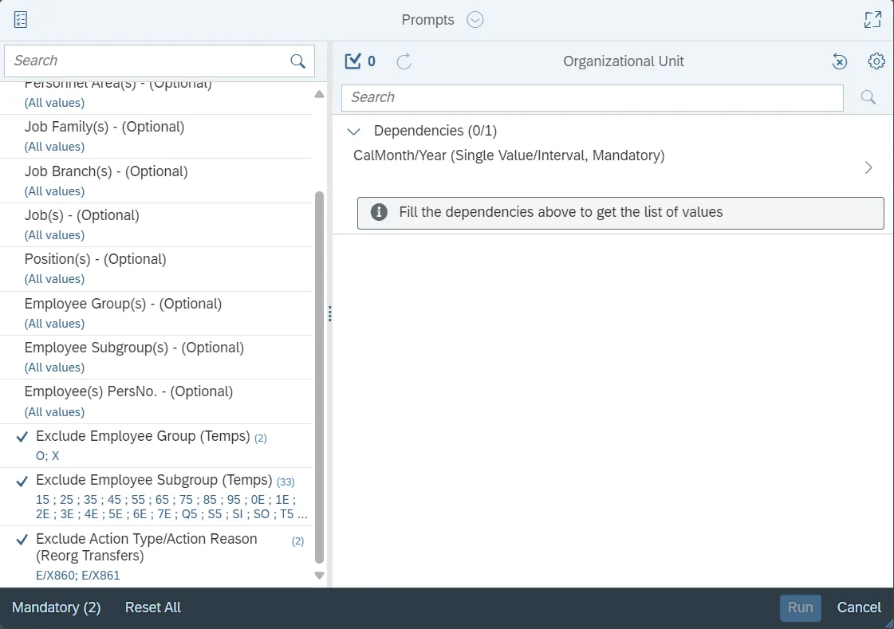The height and width of the screenshot is (629, 894).
Task: Click the info icon in dependency message
Action: point(380,213)
